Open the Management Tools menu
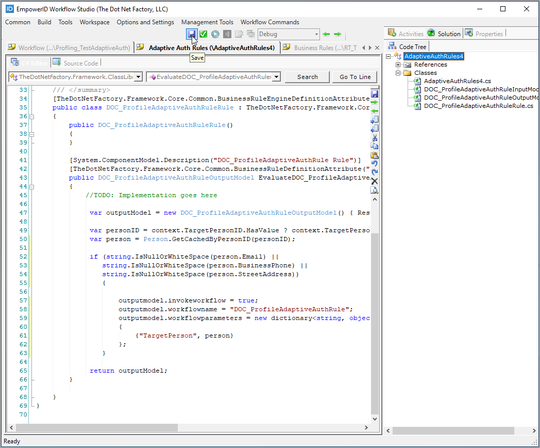The height and width of the screenshot is (448, 540). coord(207,22)
